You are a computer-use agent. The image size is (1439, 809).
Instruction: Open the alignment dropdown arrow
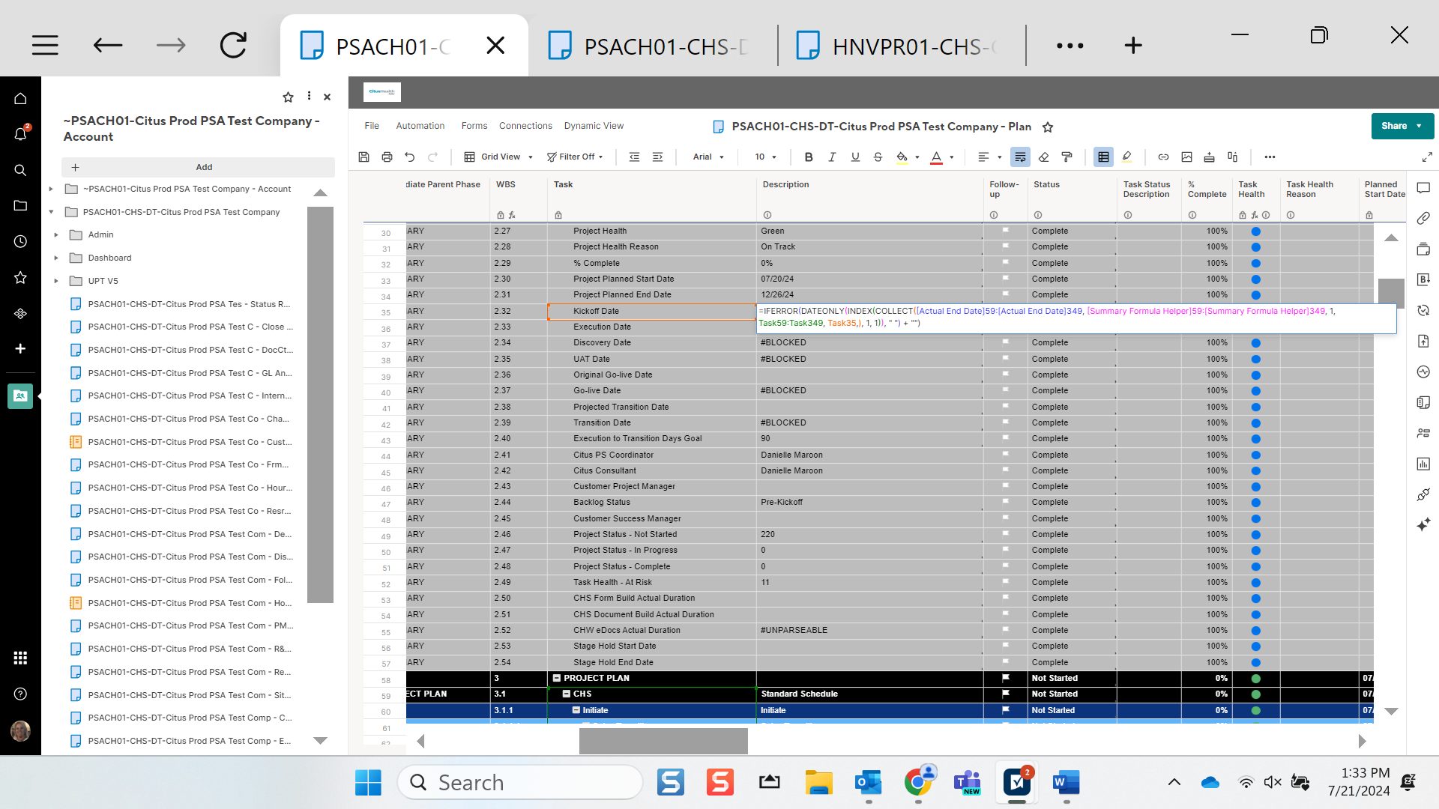[999, 157]
